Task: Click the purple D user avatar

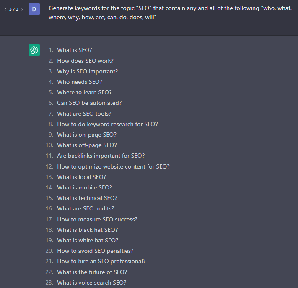Action: coord(34,9)
